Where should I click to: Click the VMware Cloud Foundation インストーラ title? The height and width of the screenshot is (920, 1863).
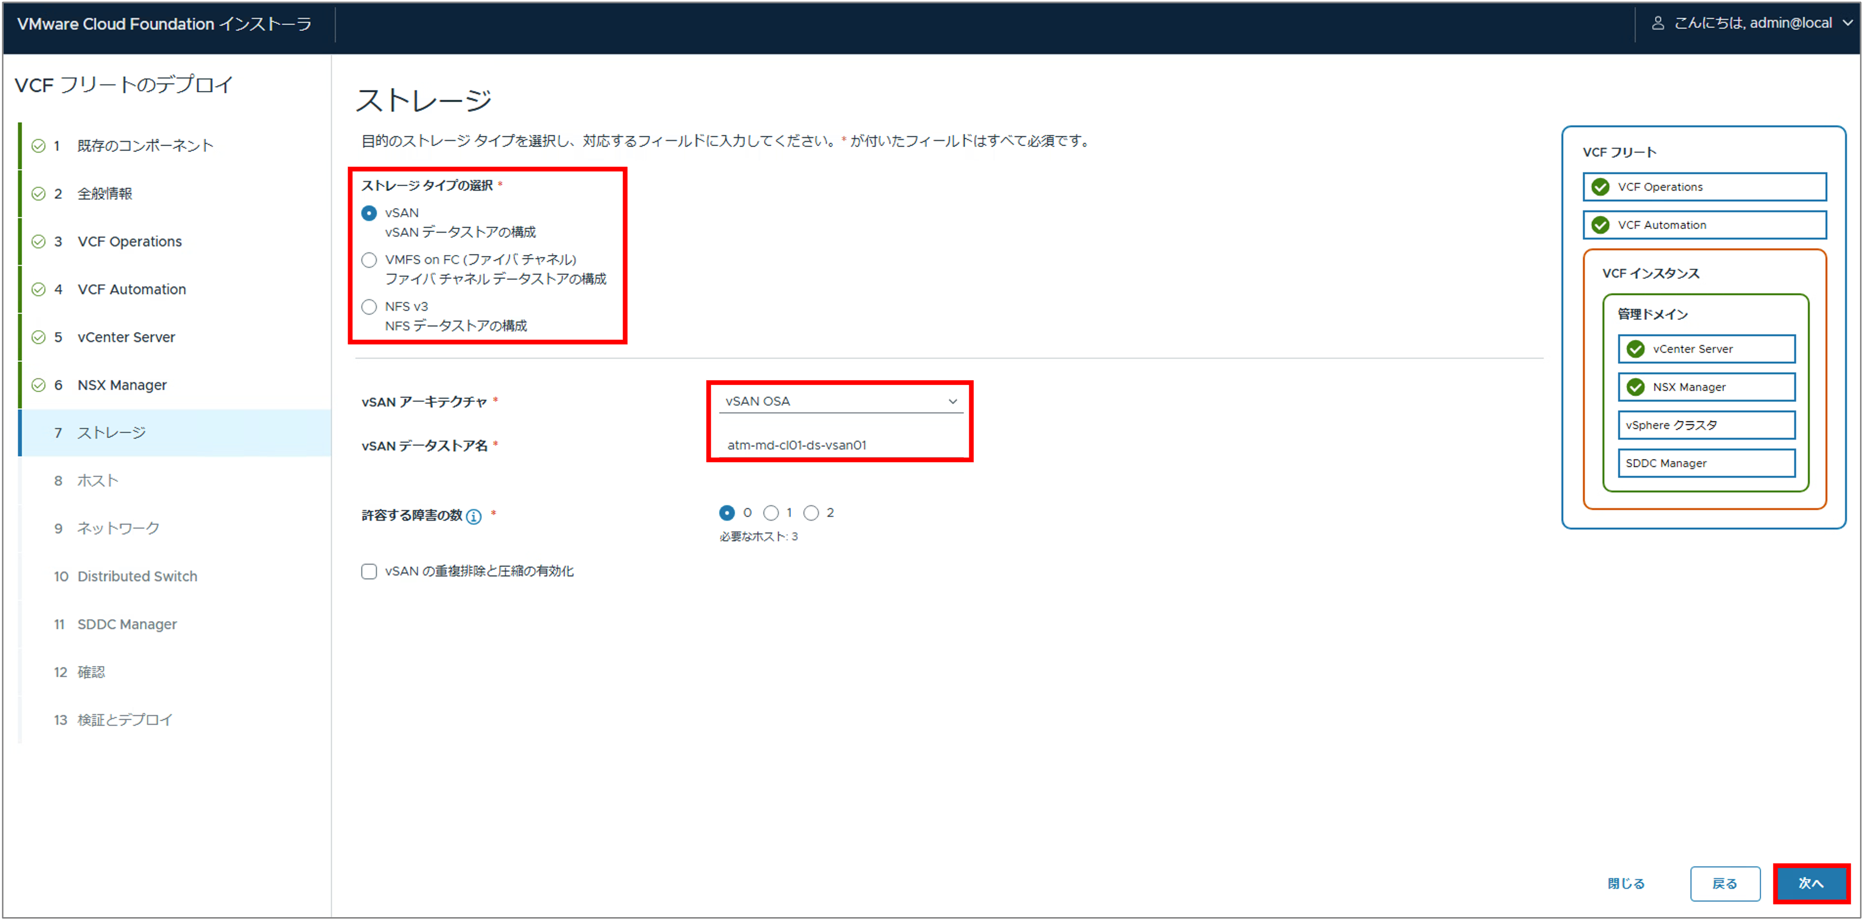[x=164, y=24]
